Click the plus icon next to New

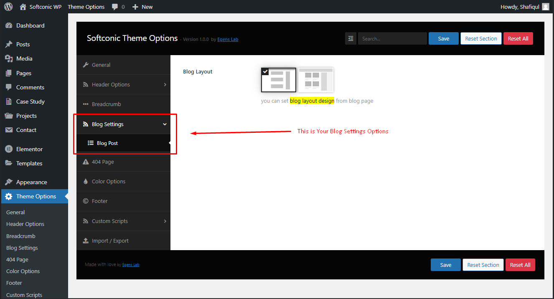point(135,7)
